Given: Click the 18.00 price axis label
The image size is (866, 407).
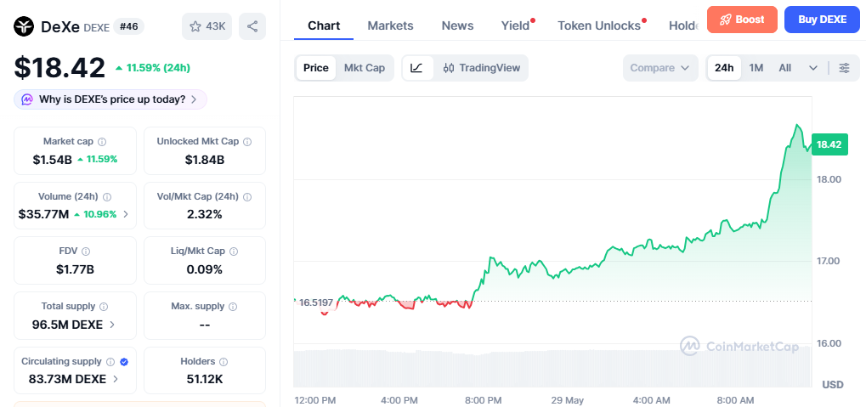Looking at the screenshot, I should pyautogui.click(x=829, y=179).
